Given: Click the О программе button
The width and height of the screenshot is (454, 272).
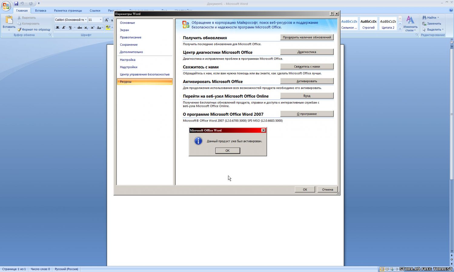Looking at the screenshot, I should 307,114.
